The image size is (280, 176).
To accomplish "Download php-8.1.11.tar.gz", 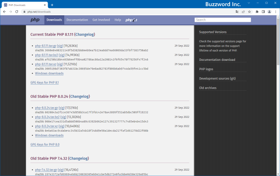I will [x=46, y=46].
